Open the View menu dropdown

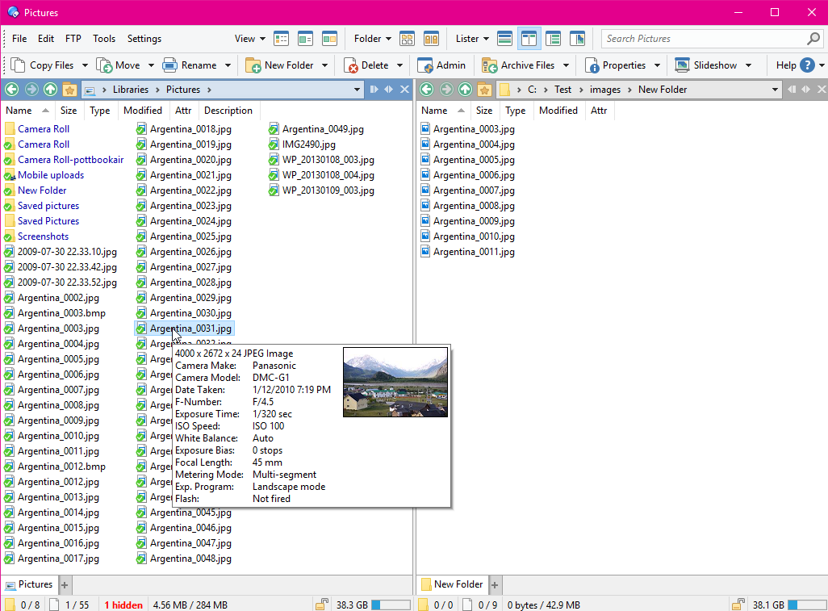click(250, 38)
